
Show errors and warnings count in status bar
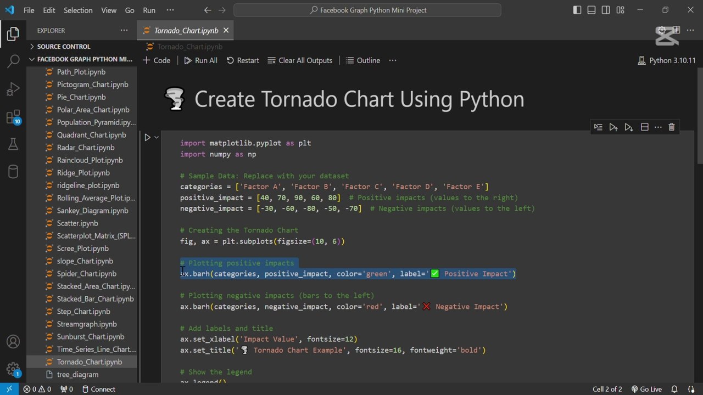pyautogui.click(x=37, y=389)
